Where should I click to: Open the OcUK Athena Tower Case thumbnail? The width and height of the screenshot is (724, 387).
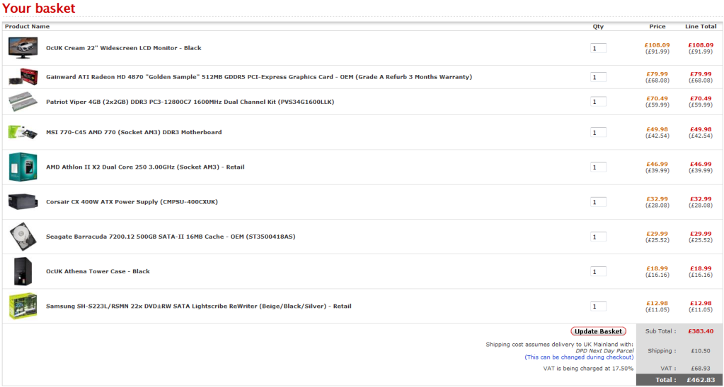(x=23, y=271)
